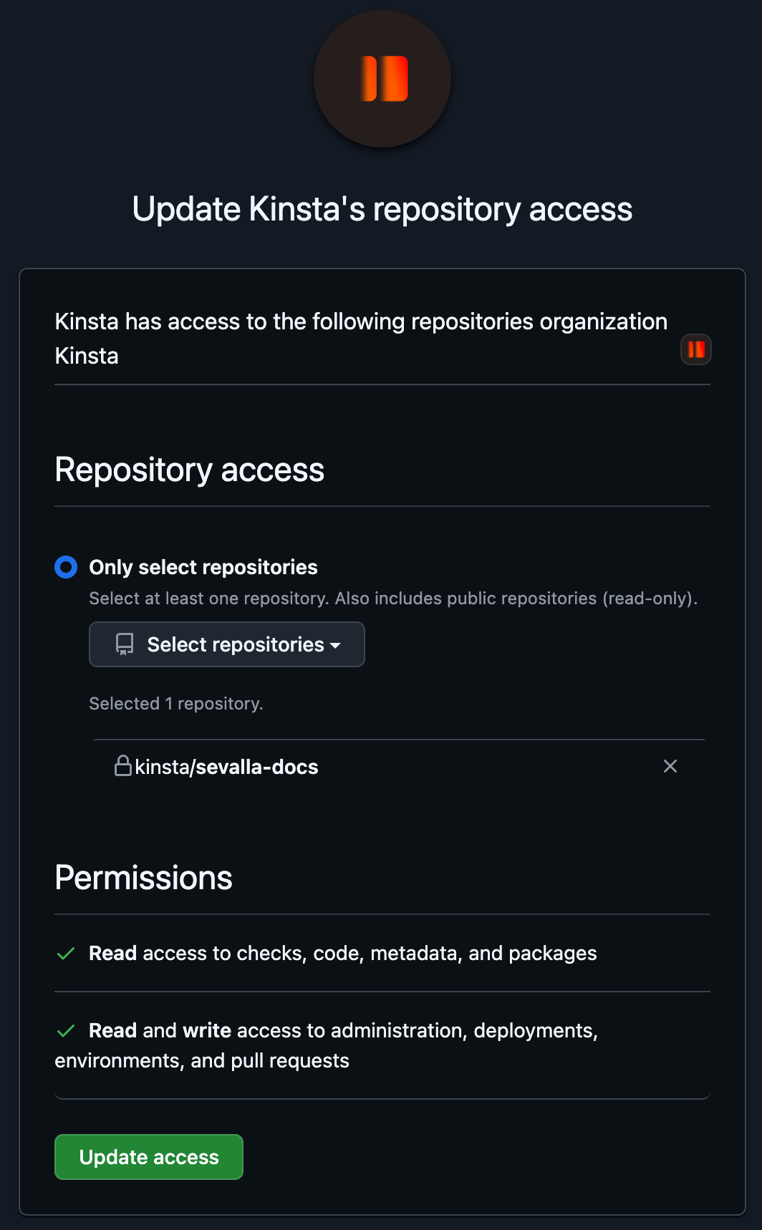Viewport: 762px width, 1230px height.
Task: Select the Only select repositories radio button
Action: pos(65,566)
